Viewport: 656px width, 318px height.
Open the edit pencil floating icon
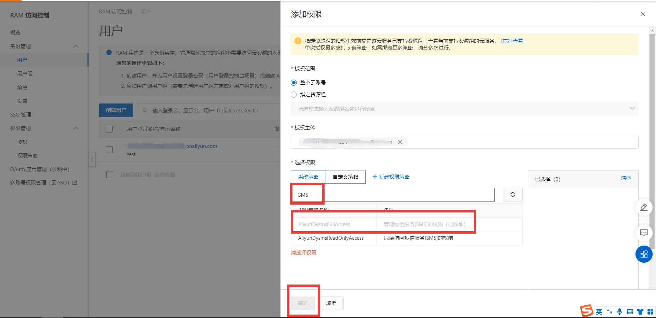pos(644,207)
